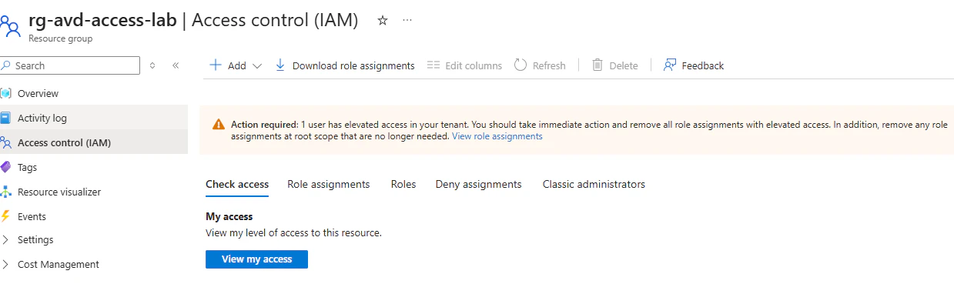Follow the View role assignments link
This screenshot has width=954, height=284.
click(x=497, y=136)
